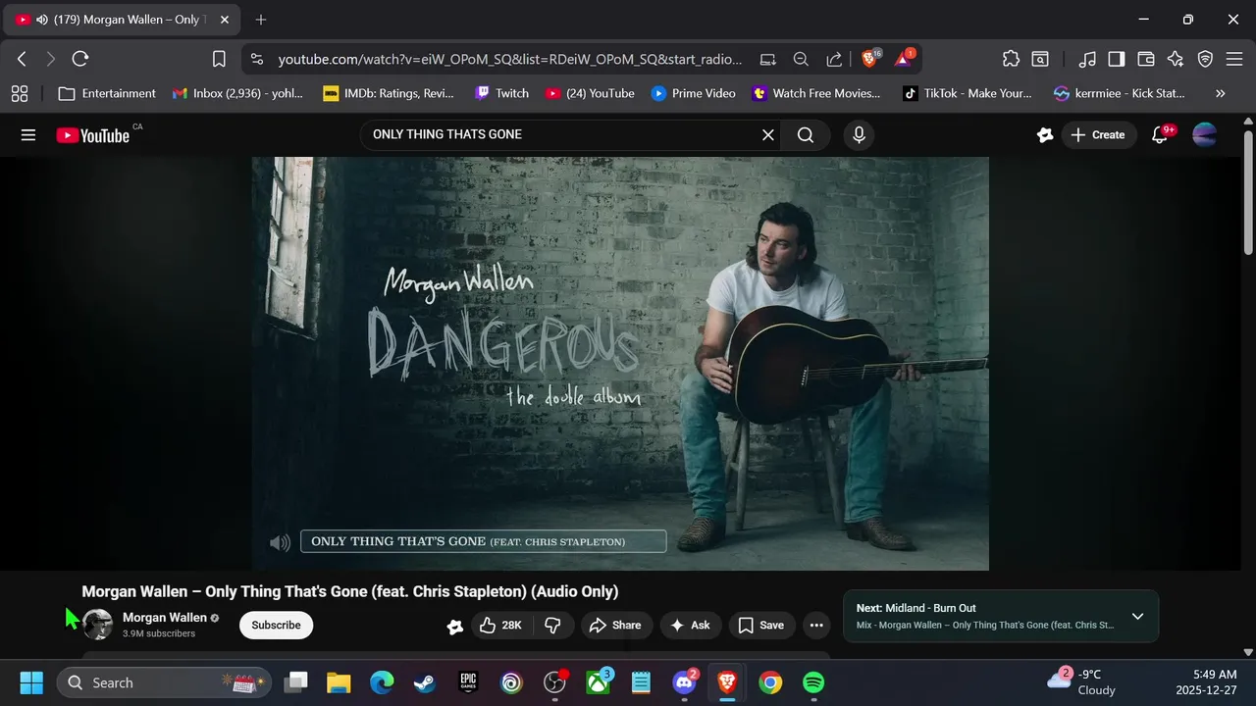The width and height of the screenshot is (1256, 706).
Task: Open kerrmiee Kick Stat bookmark
Action: (x=1120, y=93)
